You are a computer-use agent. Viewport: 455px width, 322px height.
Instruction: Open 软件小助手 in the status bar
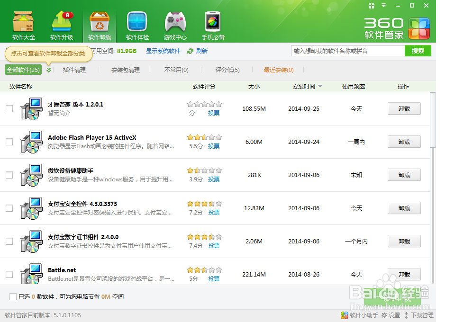[x=359, y=315]
